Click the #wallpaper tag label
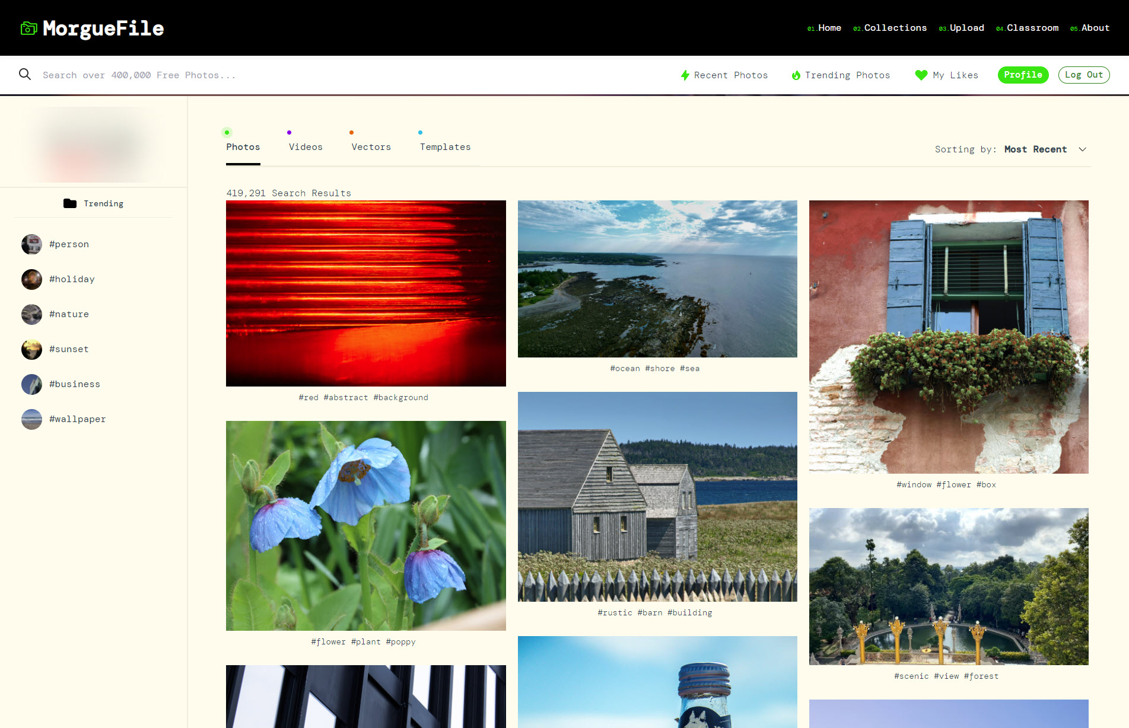Screen dimensions: 1129x728 click(x=78, y=419)
